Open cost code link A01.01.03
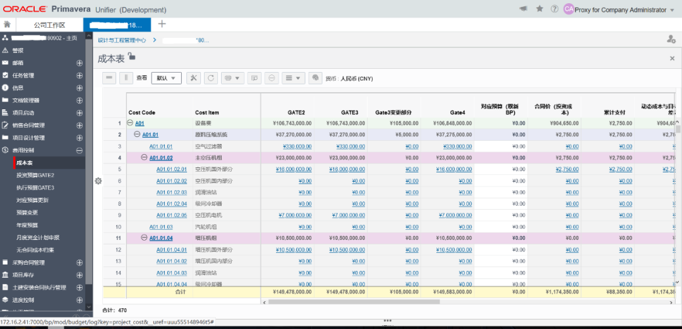 pyautogui.click(x=161, y=227)
